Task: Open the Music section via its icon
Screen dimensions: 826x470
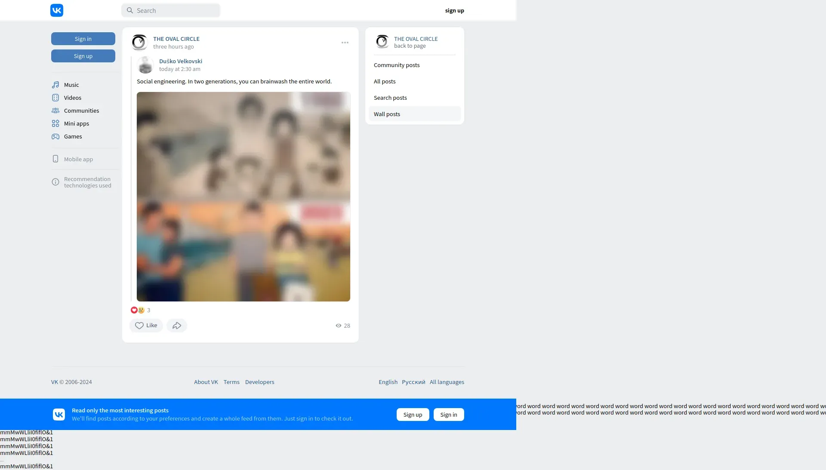Action: click(55, 85)
